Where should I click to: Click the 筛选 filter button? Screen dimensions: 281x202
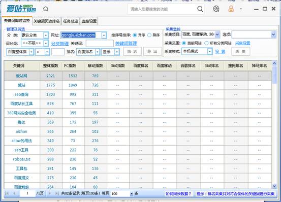(132, 52)
